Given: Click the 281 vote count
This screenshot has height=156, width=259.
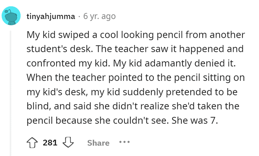Looking at the screenshot, I should (50, 143).
